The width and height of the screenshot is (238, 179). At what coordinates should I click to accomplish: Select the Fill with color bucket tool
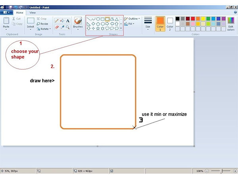click(x=62, y=21)
